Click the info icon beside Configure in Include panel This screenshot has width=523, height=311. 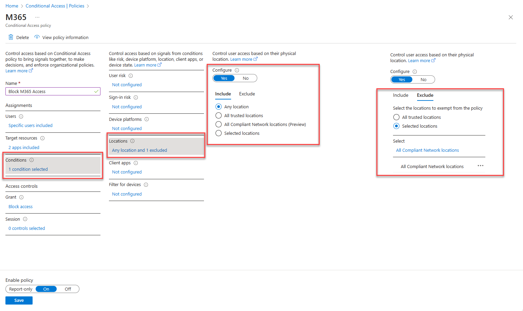237,70
